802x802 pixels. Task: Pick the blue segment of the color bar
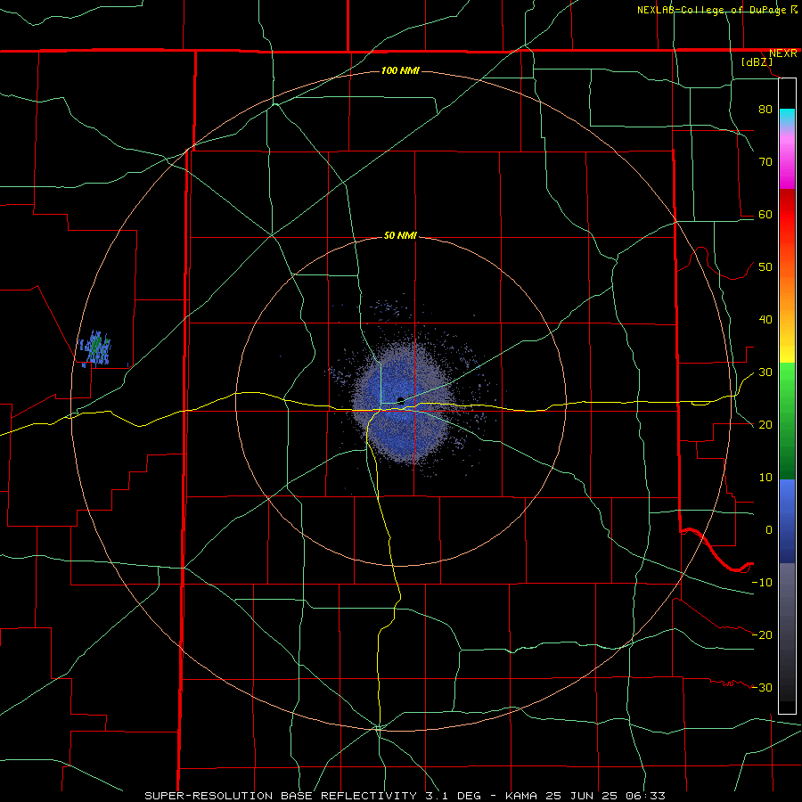pyautogui.click(x=787, y=521)
